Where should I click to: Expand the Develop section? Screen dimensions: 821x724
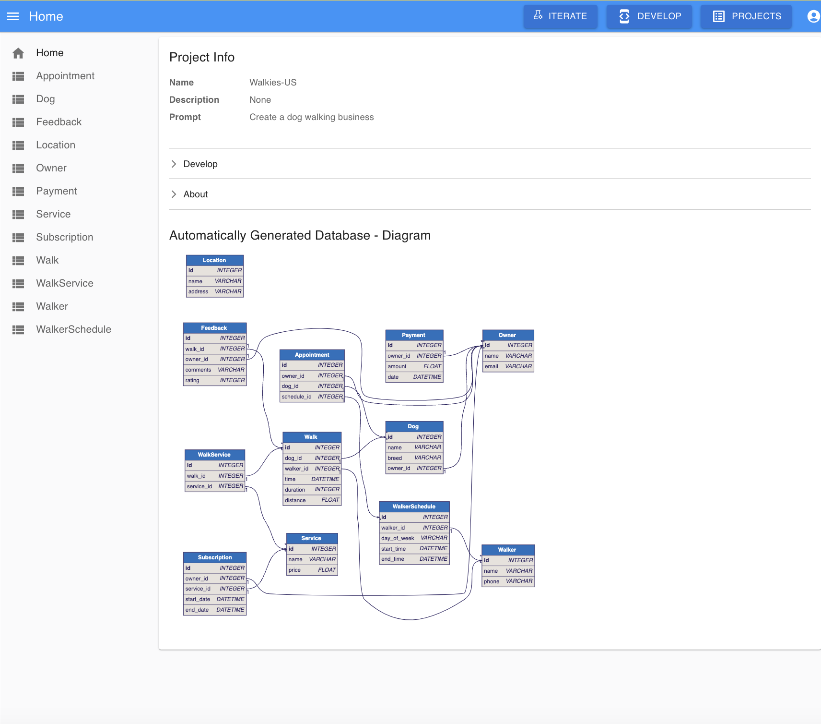[x=200, y=164]
